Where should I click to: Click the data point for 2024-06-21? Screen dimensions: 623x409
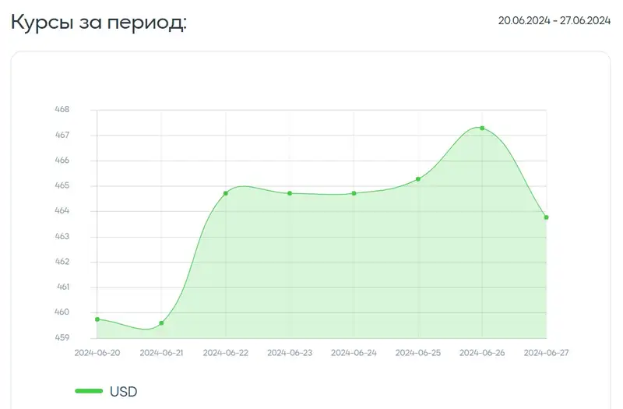pos(161,323)
